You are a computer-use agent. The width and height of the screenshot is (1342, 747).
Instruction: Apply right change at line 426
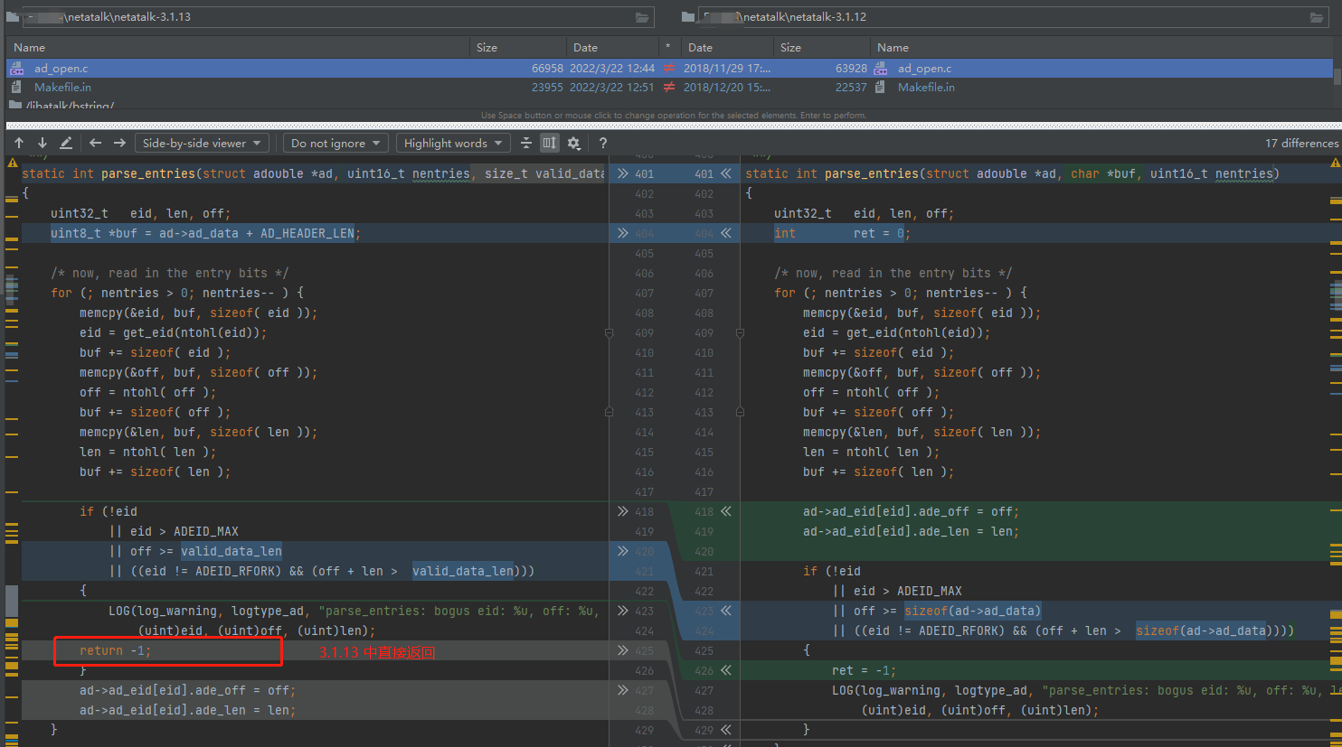click(725, 670)
